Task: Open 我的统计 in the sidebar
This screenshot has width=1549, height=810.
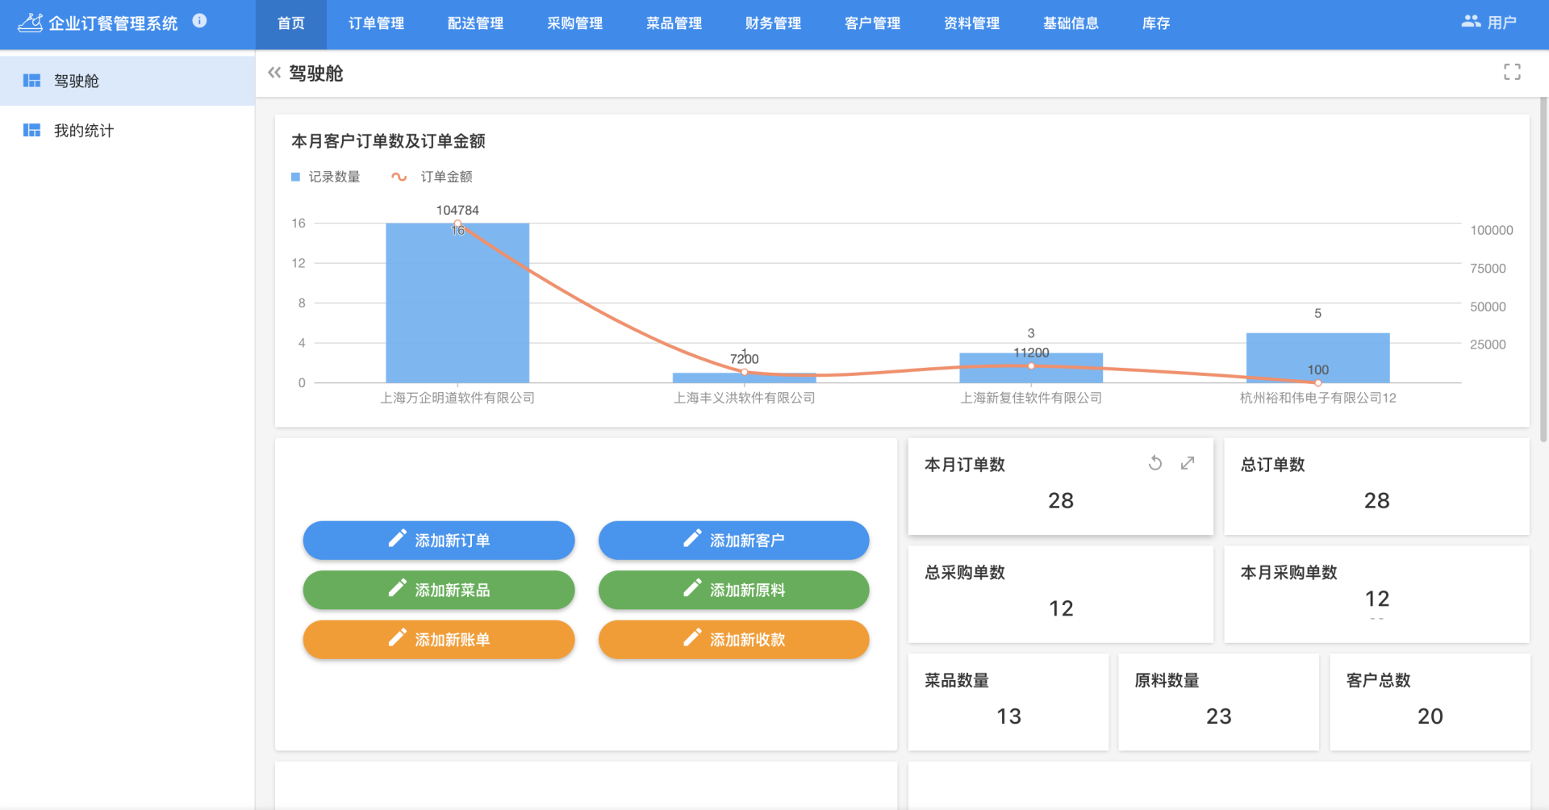Action: pos(83,131)
